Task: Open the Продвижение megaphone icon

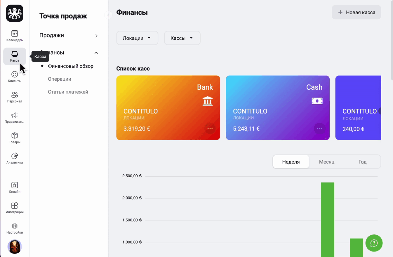Action: click(x=15, y=118)
